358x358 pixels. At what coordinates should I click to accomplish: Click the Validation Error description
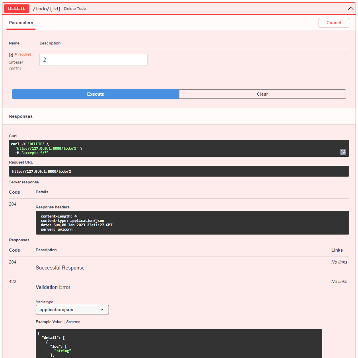[53, 287]
